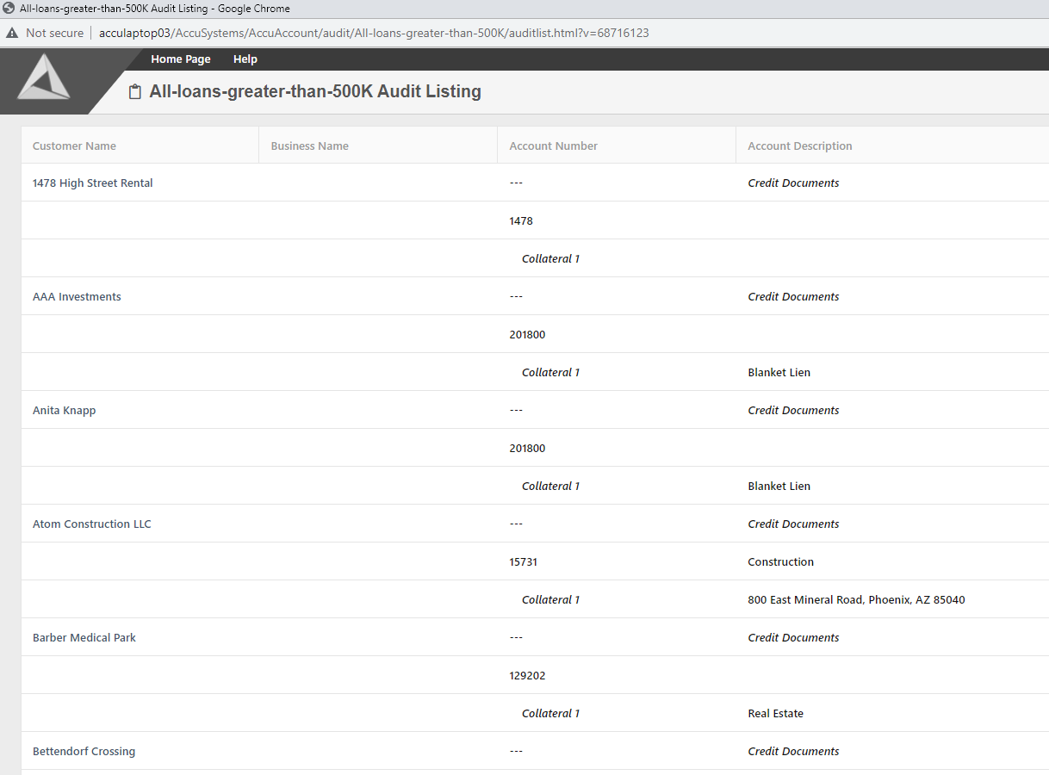Click the Business Name column header
The width and height of the screenshot is (1049, 775).
(x=309, y=146)
